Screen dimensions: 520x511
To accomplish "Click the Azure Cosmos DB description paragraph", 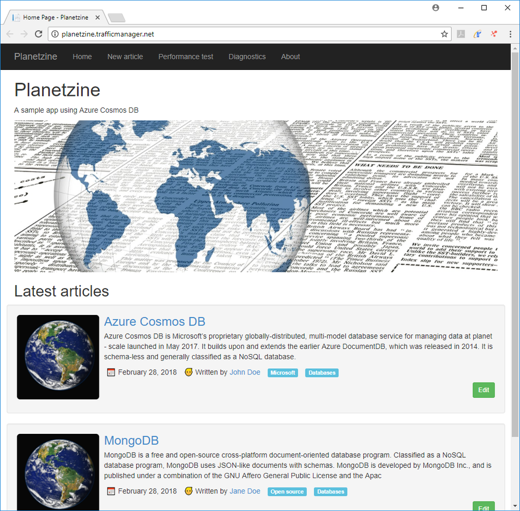I will tap(298, 347).
